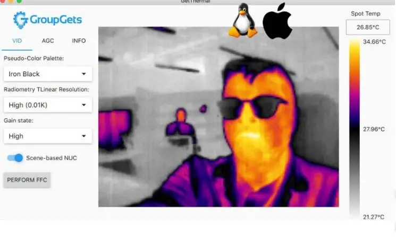396x237 pixels.
Task: Switch to the VID tab
Action: pyautogui.click(x=17, y=41)
